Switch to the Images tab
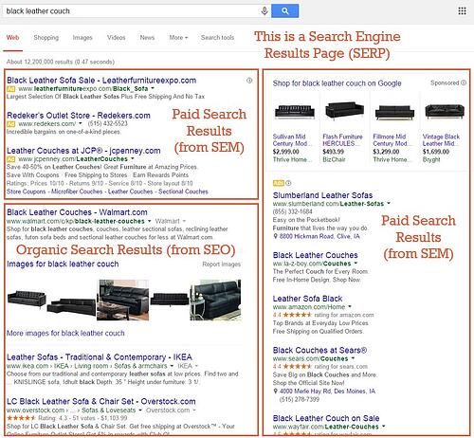 click(x=82, y=38)
